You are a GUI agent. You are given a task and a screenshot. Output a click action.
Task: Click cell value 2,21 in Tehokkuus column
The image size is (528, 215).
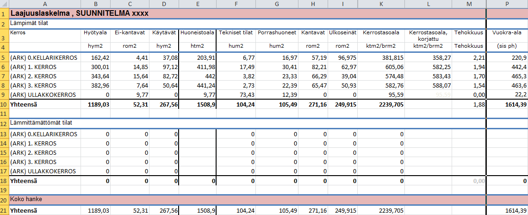(x=469, y=57)
